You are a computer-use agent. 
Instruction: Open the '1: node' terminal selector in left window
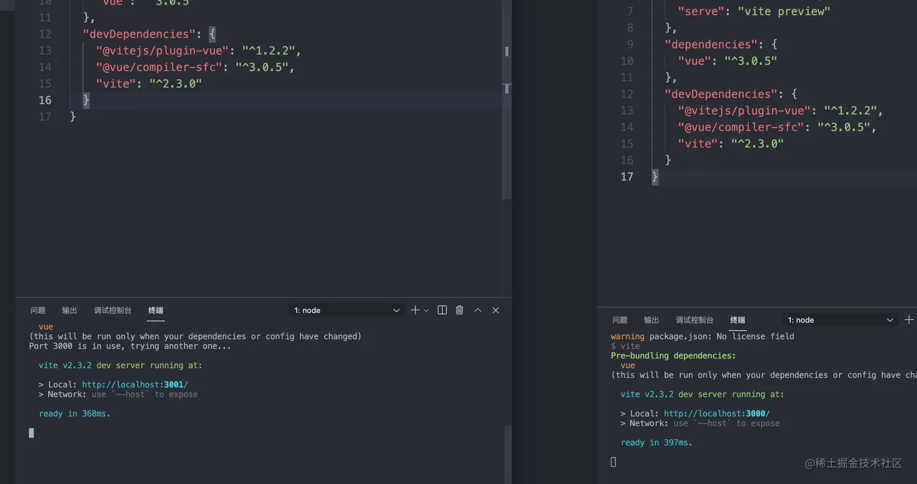click(x=346, y=310)
